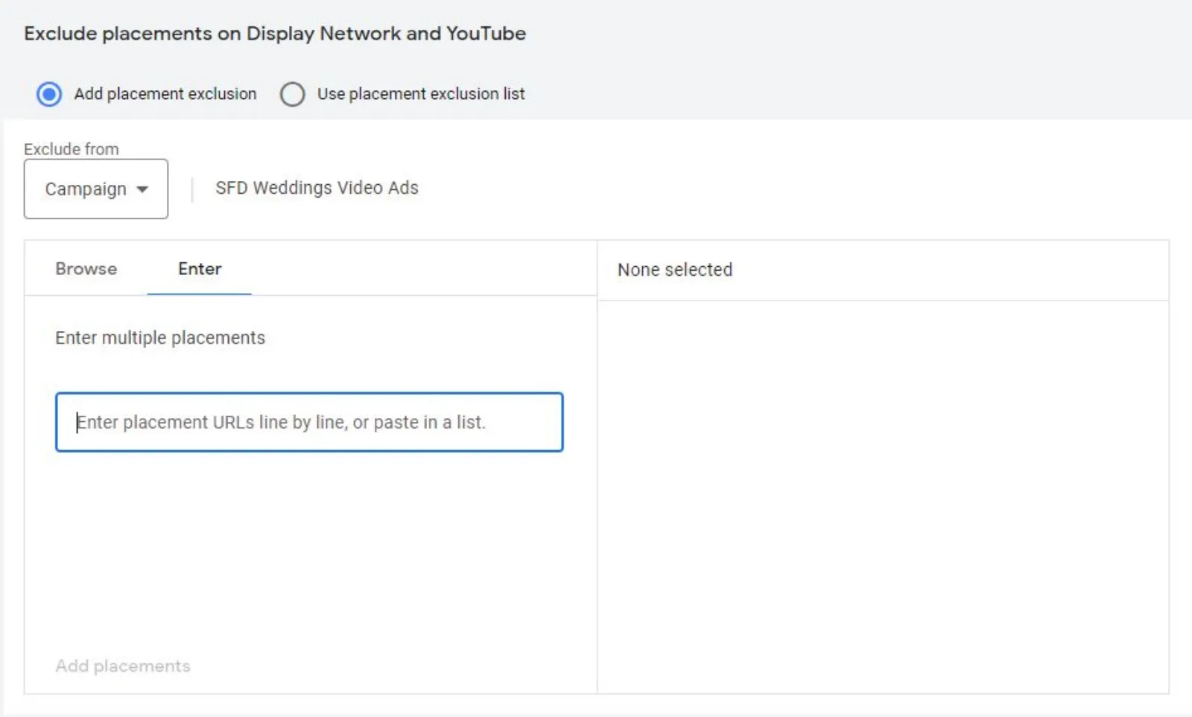The height and width of the screenshot is (717, 1192).
Task: Focus the placement URLs text box
Action: pos(309,422)
